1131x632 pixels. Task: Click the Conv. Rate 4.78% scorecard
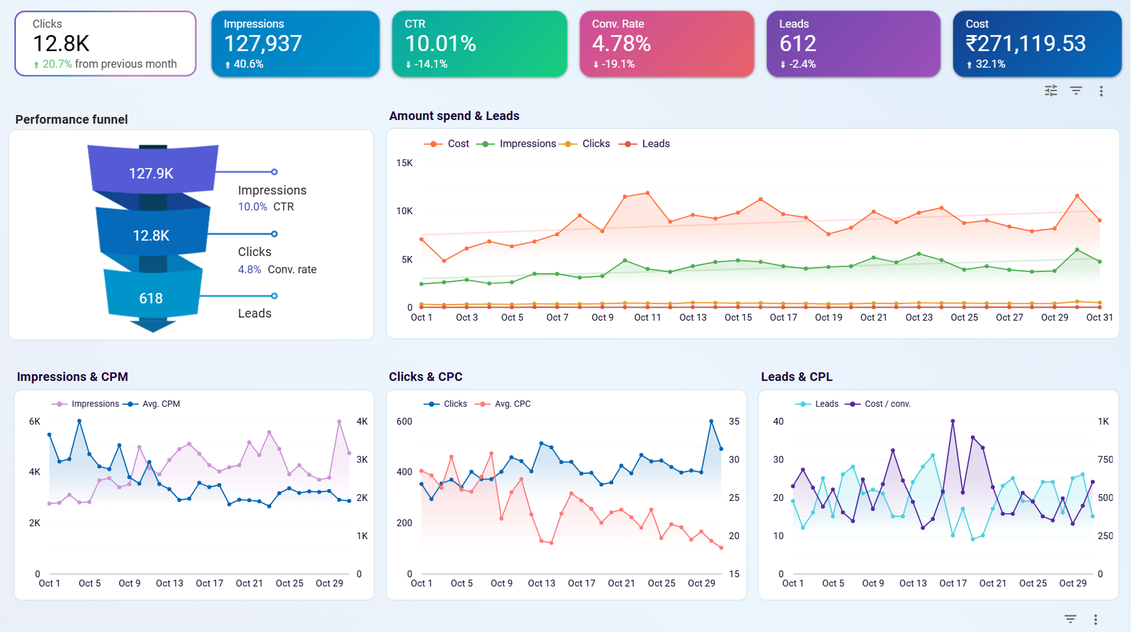tap(667, 44)
